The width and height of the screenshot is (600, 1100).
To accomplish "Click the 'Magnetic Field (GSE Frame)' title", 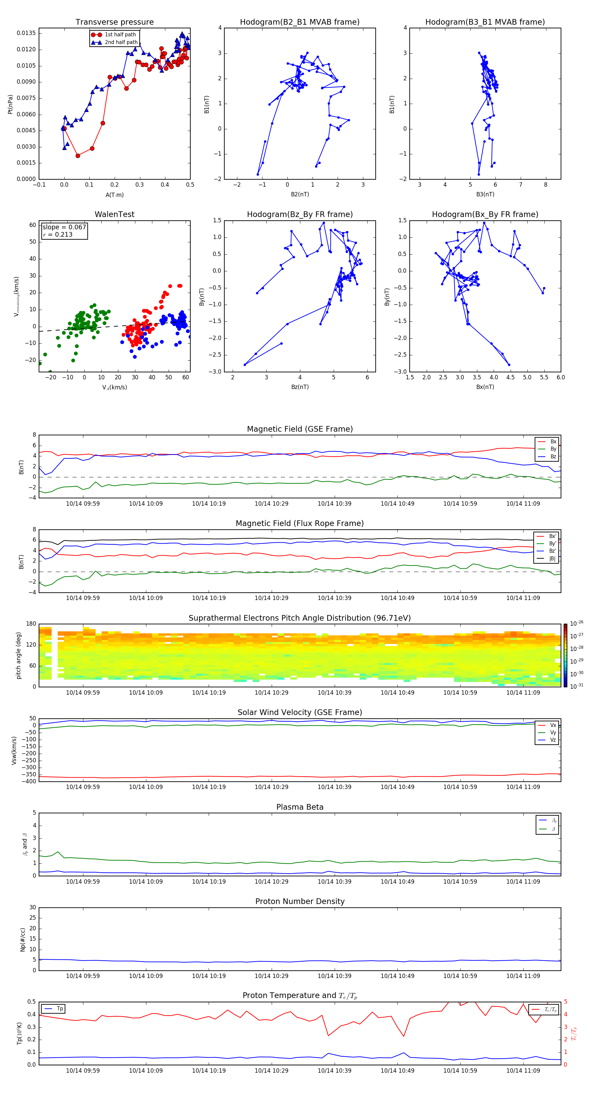I will pyautogui.click(x=300, y=429).
